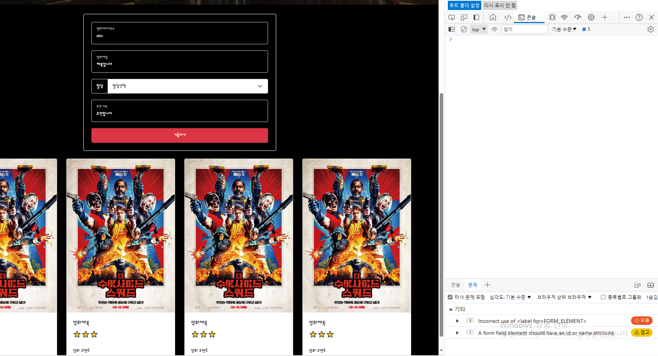Collapse the quick view drawer panel
The width and height of the screenshot is (658, 356).
pyautogui.click(x=651, y=285)
